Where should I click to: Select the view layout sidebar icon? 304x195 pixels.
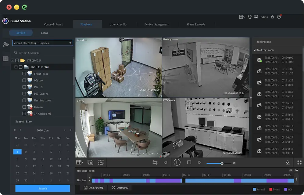(x=5, y=59)
